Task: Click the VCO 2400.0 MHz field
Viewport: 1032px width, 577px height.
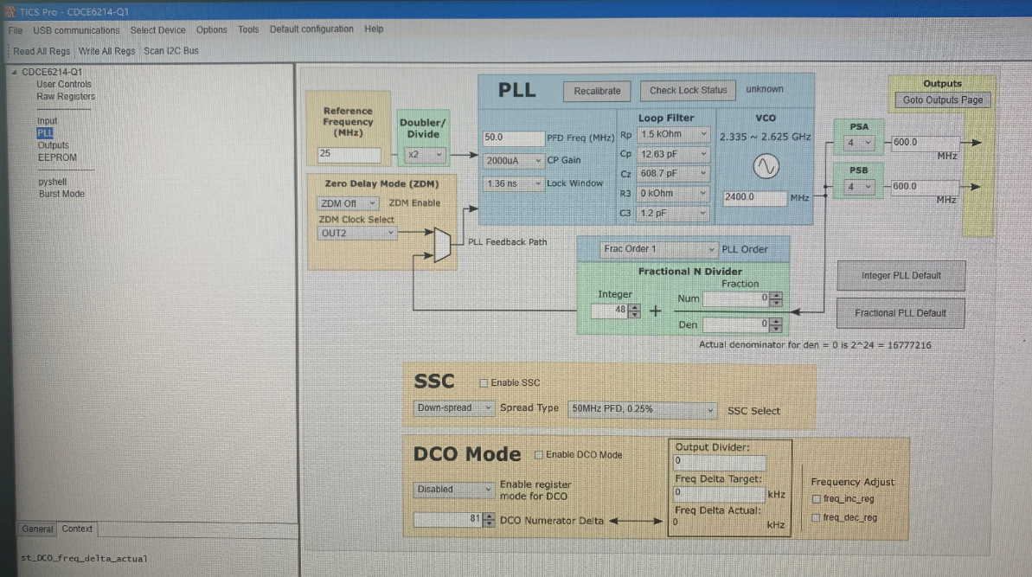Action: 755,198
